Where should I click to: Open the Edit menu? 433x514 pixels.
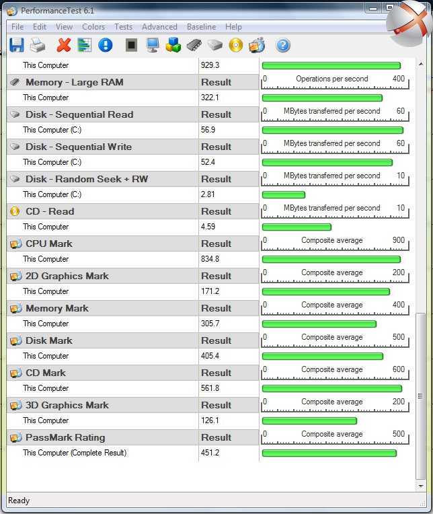[40, 27]
